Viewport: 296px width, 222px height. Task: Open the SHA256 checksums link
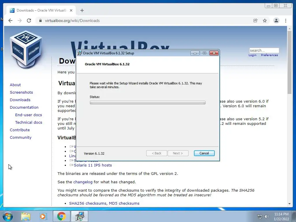[88, 203]
